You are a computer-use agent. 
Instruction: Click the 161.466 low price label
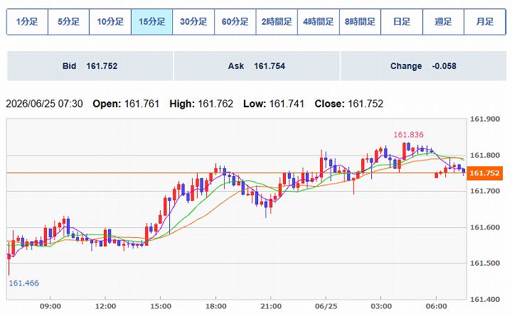[24, 283]
